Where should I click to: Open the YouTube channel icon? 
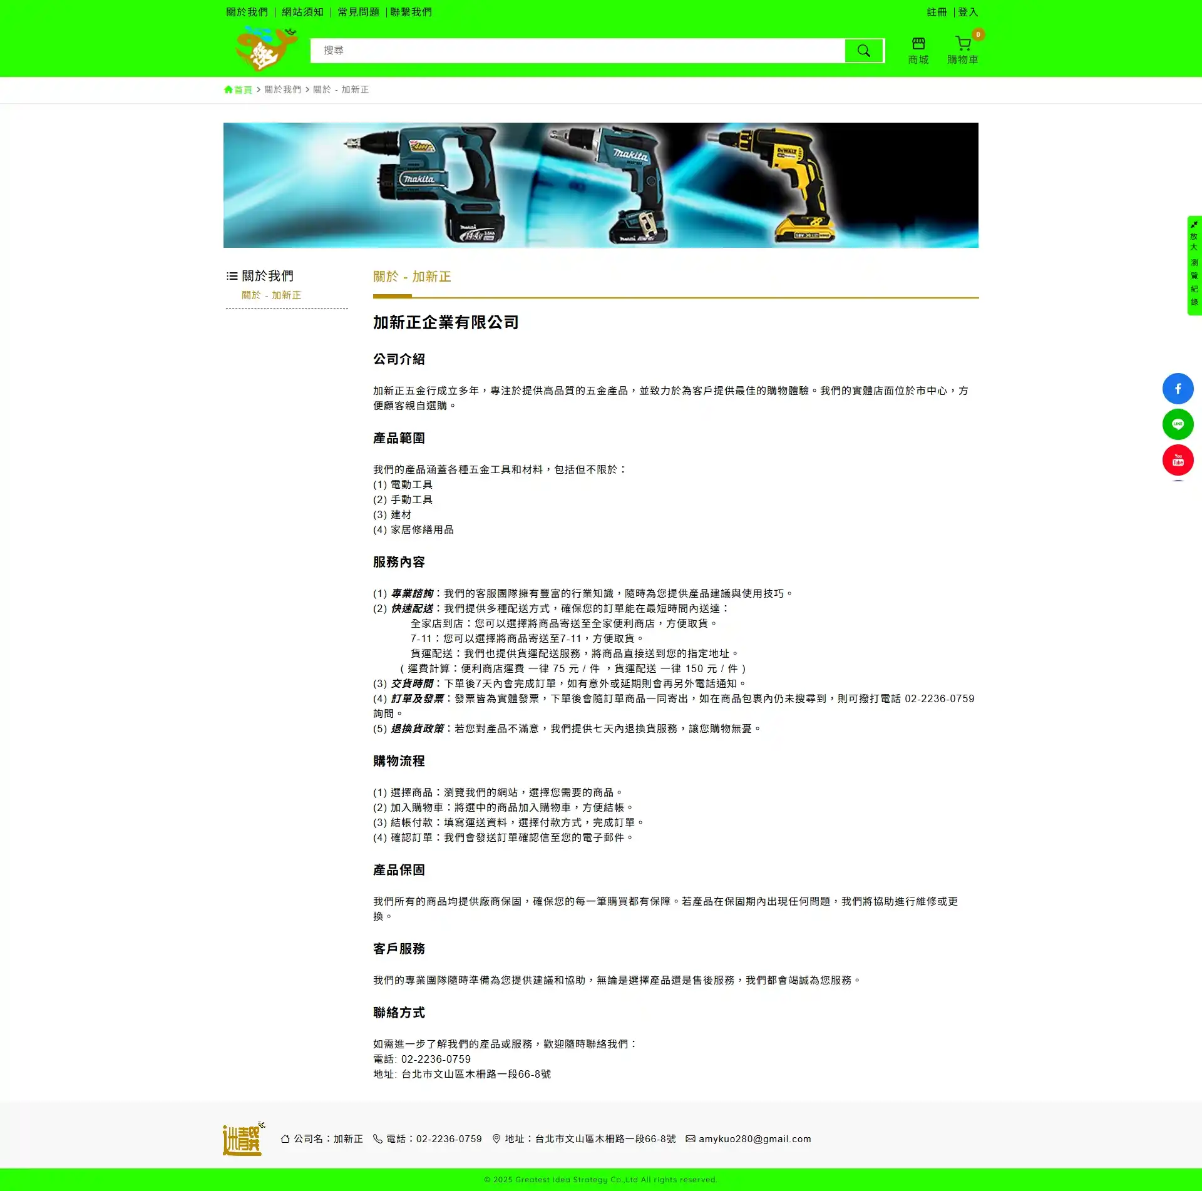[1178, 459]
